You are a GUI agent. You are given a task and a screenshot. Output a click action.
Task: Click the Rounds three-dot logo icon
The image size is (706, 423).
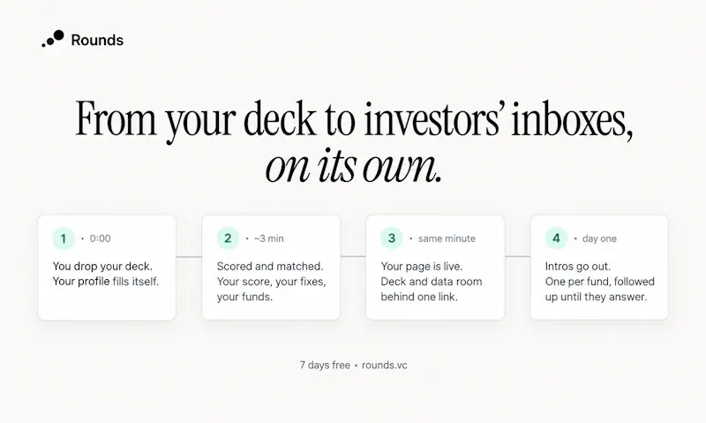click(53, 39)
